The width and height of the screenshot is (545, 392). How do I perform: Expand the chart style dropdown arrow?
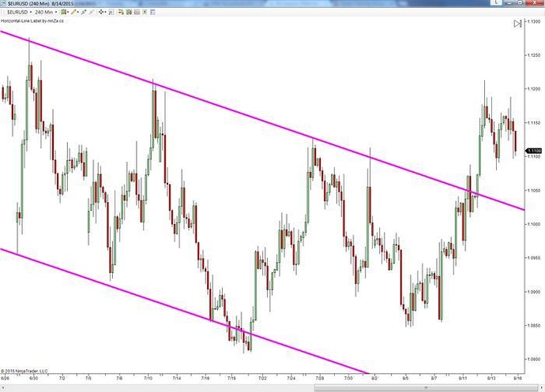(x=68, y=12)
